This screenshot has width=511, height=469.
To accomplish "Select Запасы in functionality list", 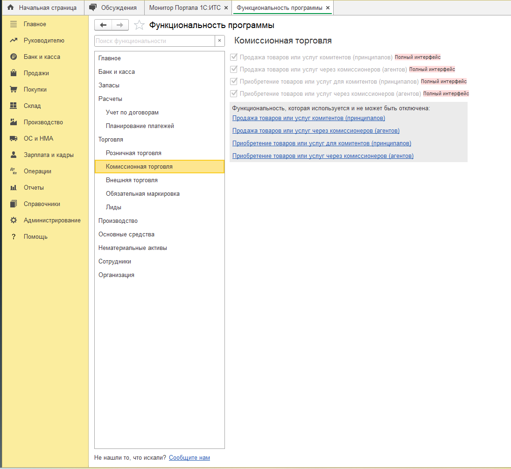I will (x=159, y=85).
